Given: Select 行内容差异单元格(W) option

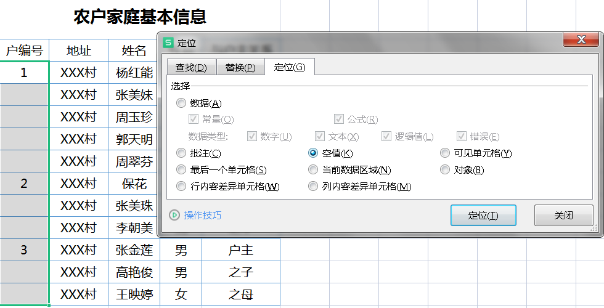Looking at the screenshot, I should pos(181,186).
